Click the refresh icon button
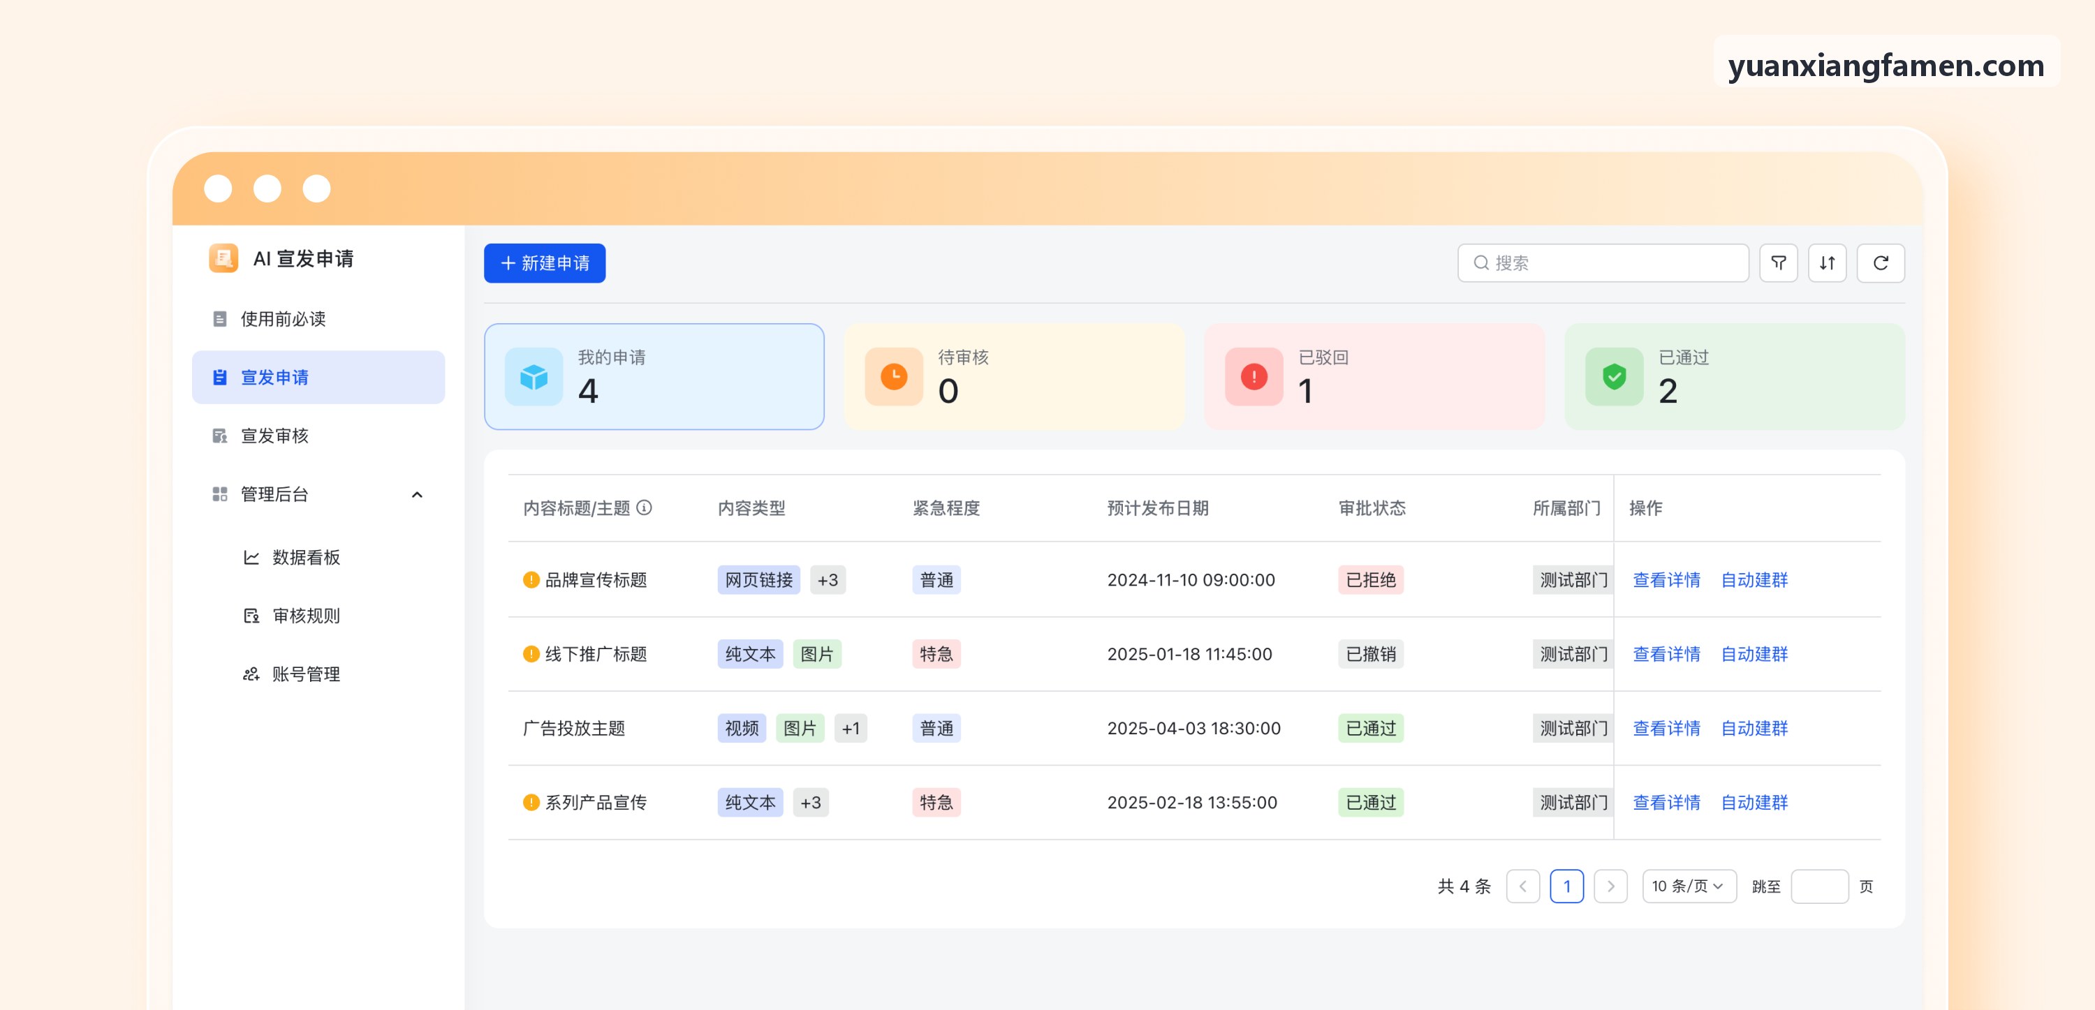Image resolution: width=2095 pixels, height=1010 pixels. 1881,262
